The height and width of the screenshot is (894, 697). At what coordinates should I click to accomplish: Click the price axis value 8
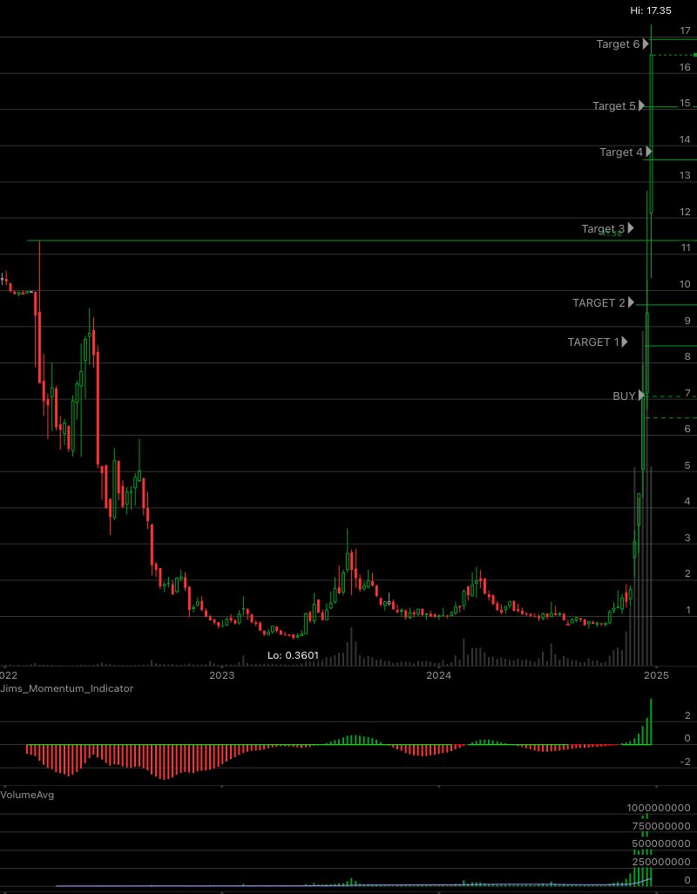pos(687,357)
